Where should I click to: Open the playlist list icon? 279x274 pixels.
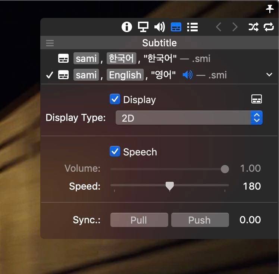click(192, 27)
